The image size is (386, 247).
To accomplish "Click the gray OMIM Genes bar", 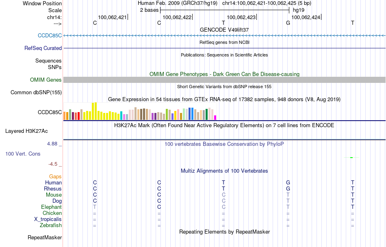I will [x=225, y=80].
